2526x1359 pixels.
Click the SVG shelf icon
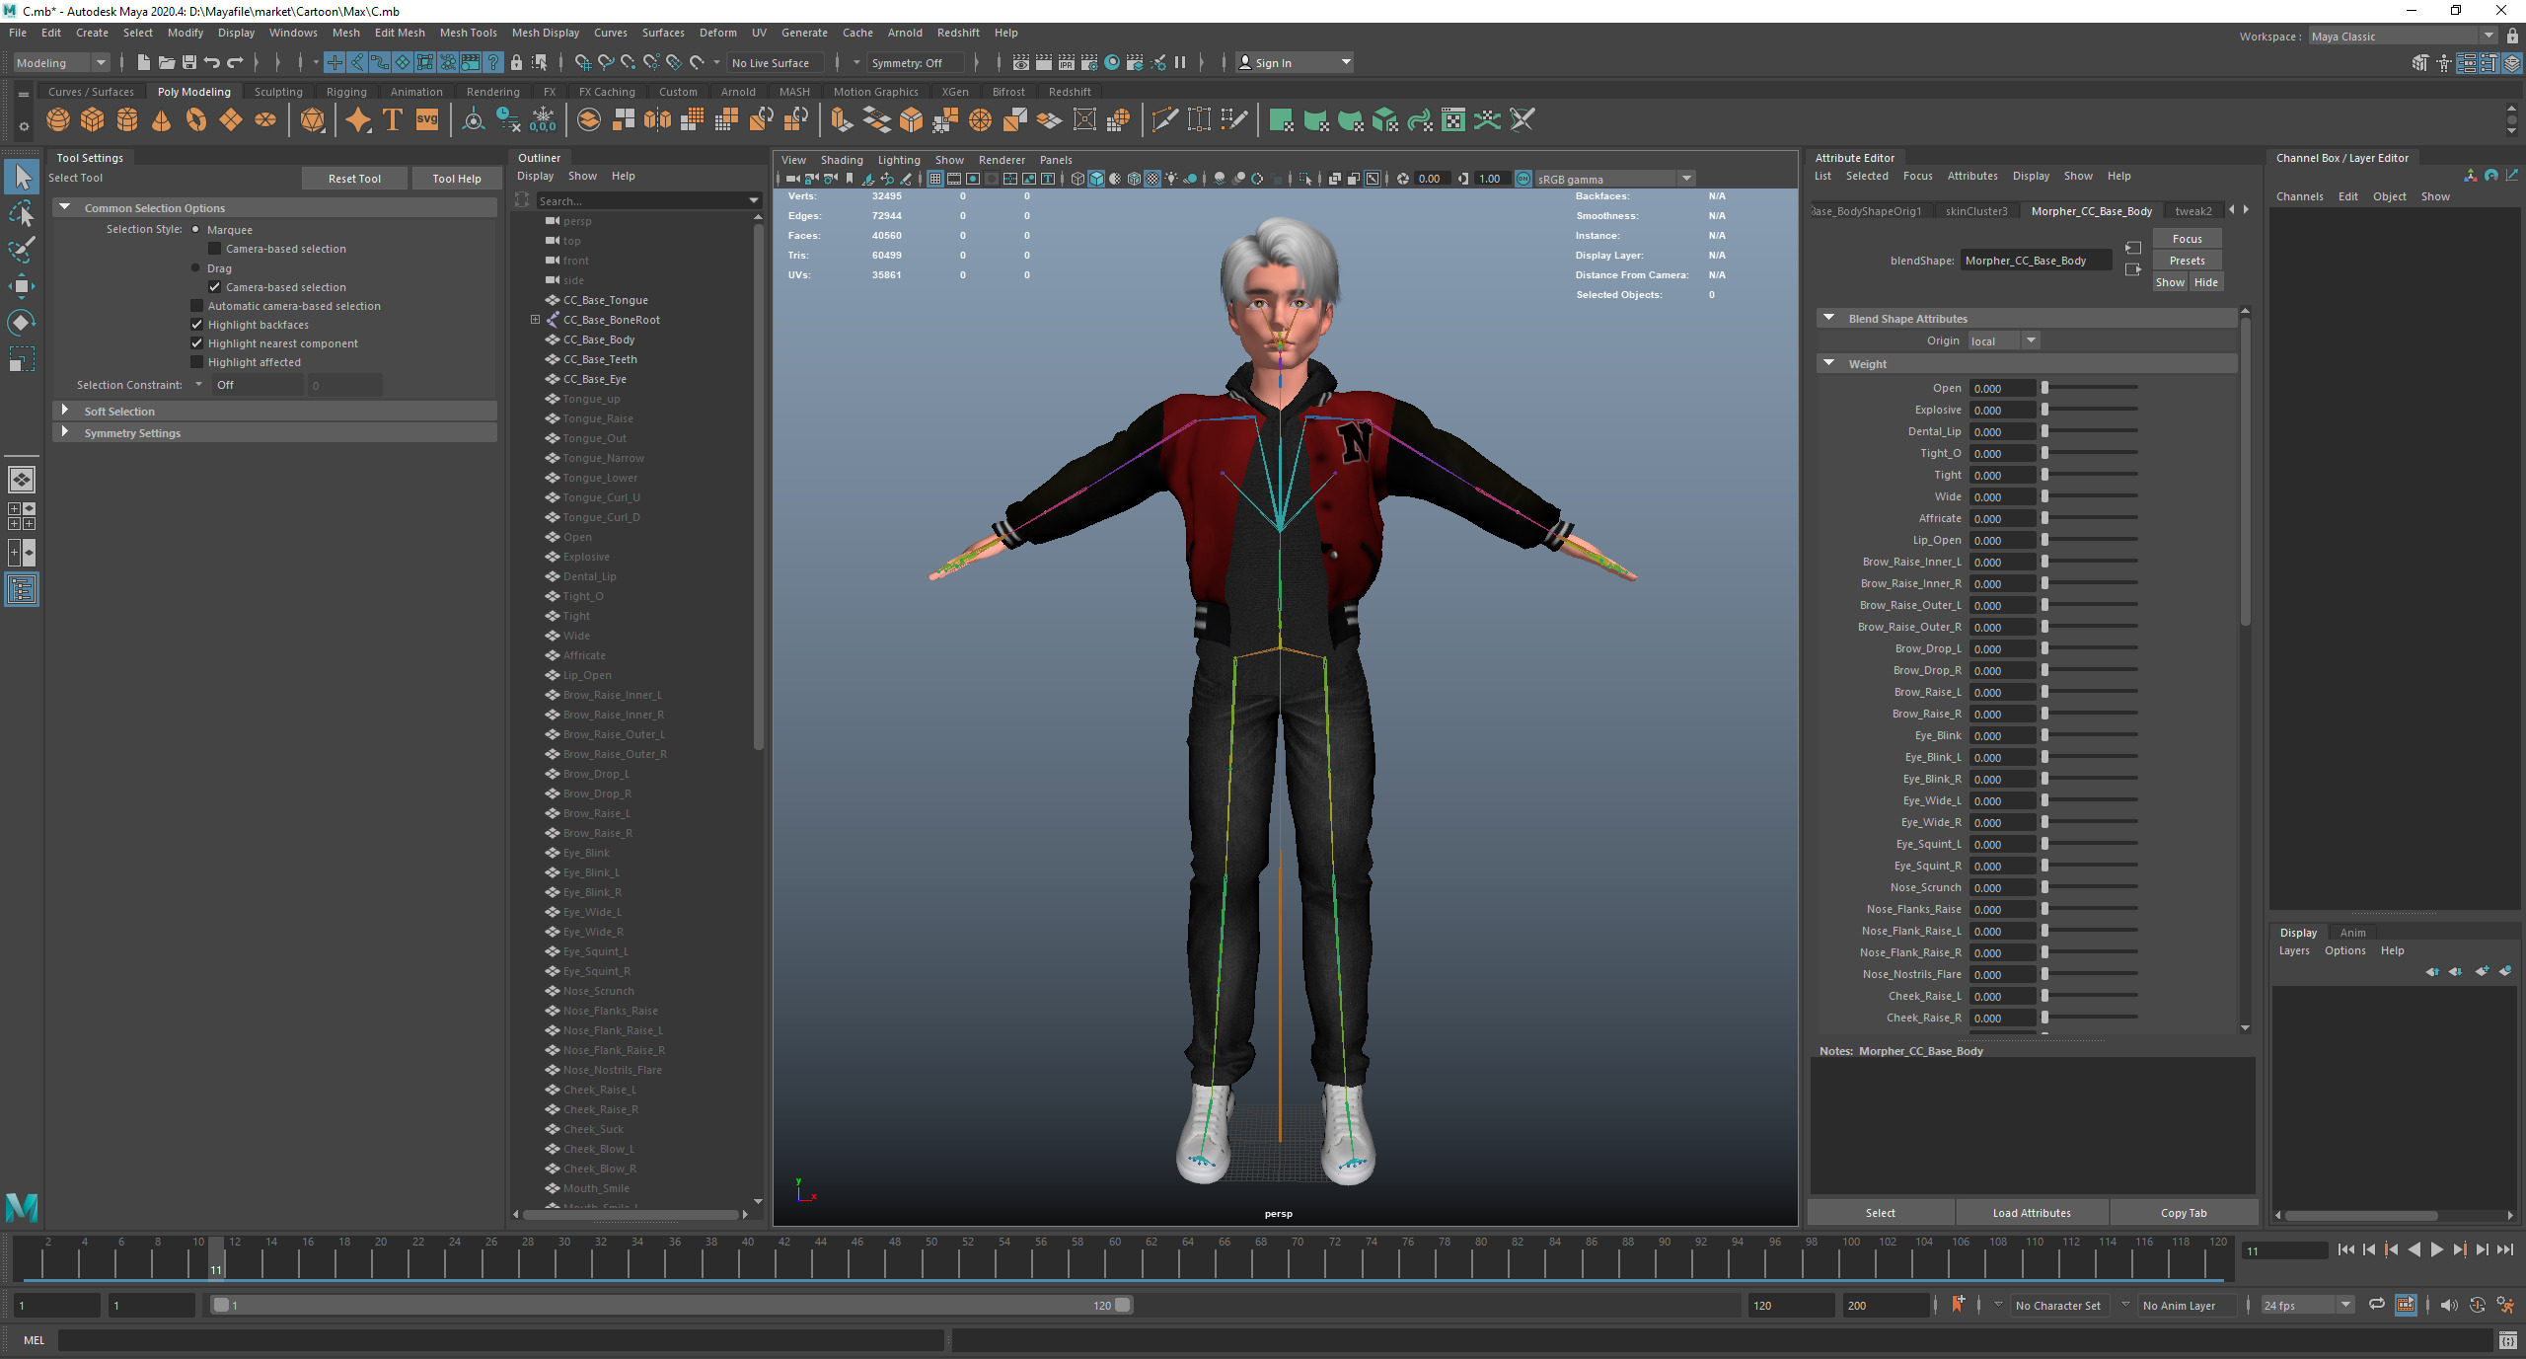(x=426, y=120)
